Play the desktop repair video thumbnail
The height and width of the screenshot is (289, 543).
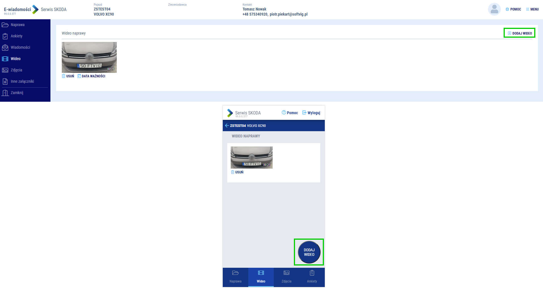(89, 57)
